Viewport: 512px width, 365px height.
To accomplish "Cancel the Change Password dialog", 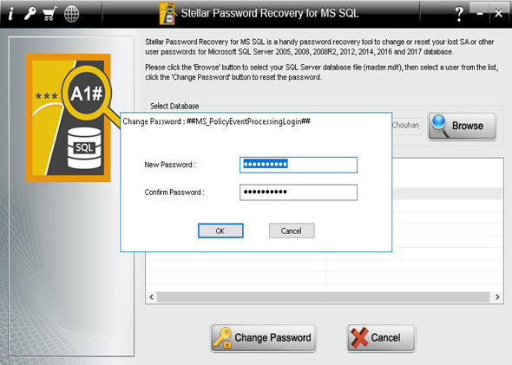I will point(292,231).
